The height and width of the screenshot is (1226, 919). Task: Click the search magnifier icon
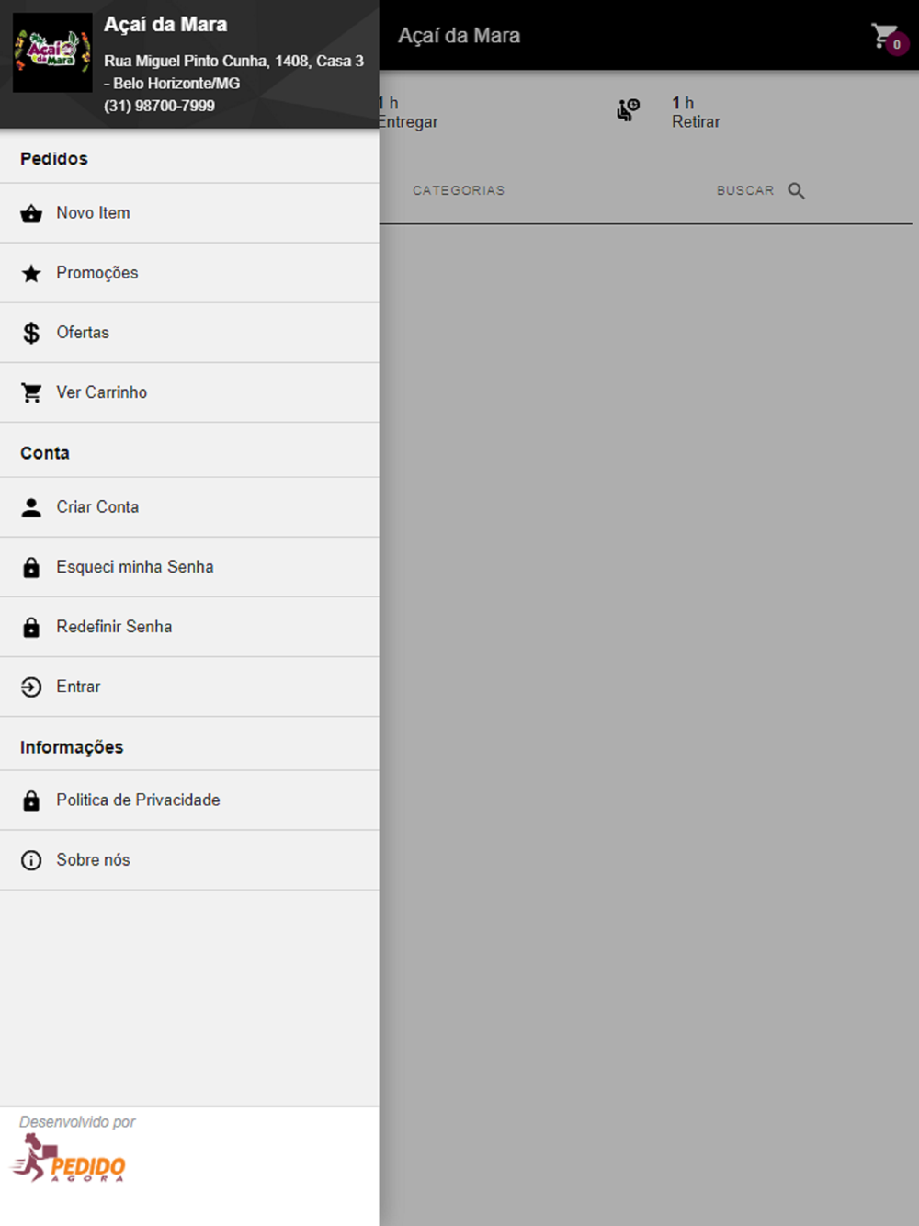pyautogui.click(x=796, y=190)
